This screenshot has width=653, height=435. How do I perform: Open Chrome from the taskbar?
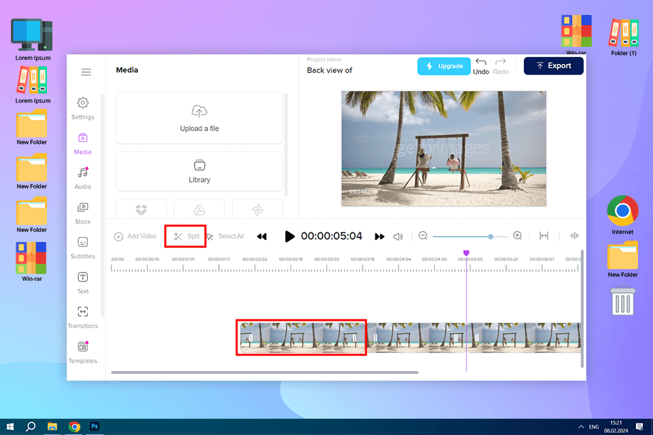click(x=74, y=427)
